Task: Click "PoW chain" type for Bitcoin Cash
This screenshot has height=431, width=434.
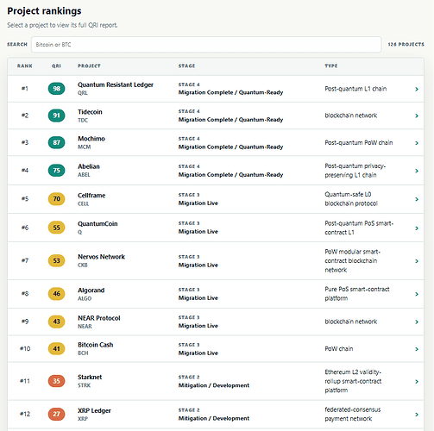Action: (x=339, y=349)
